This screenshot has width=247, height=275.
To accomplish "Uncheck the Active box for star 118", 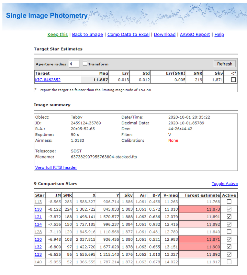I will point(229,209).
